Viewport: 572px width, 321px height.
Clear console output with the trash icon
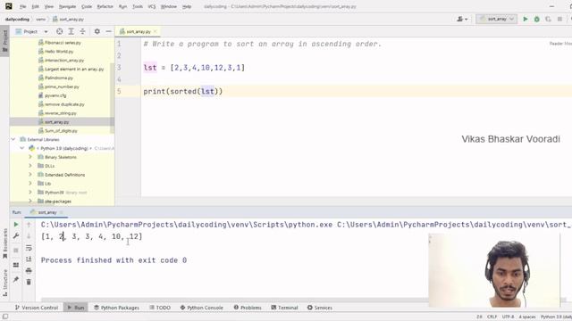coord(29,282)
